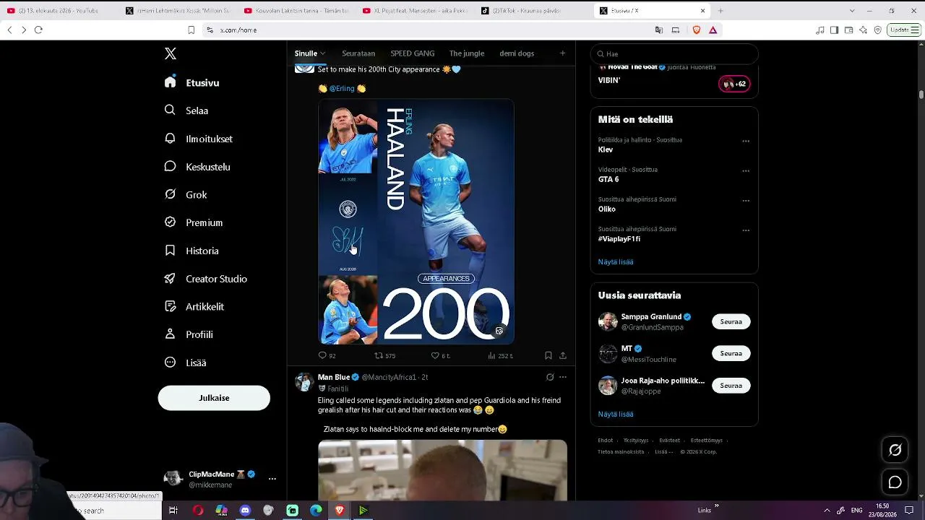This screenshot has width=925, height=520.
Task: Open Profiili person icon in sidebar
Action: (x=170, y=334)
